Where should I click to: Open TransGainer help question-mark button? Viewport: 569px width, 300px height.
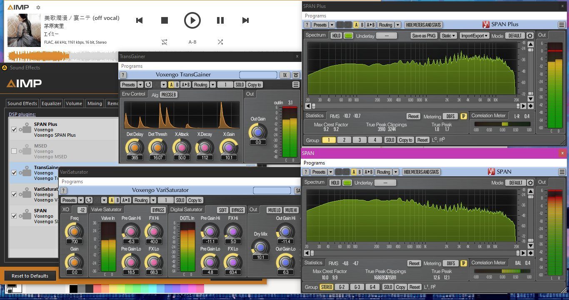123,75
